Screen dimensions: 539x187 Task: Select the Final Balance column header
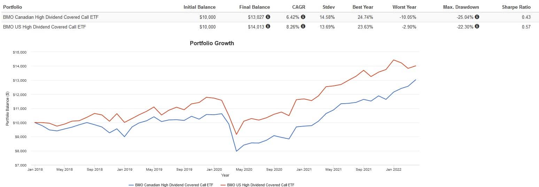pyautogui.click(x=254, y=7)
